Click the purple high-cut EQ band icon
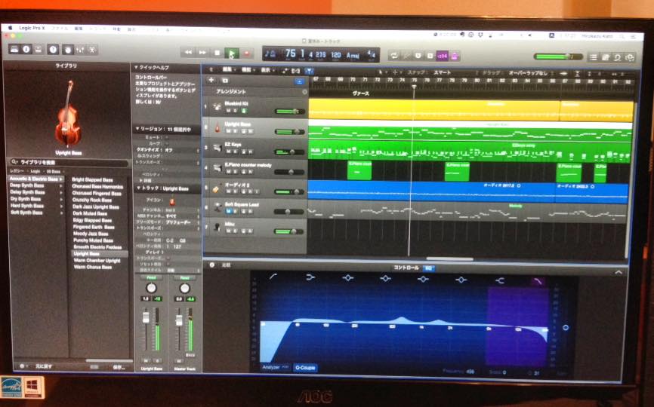Screen dimensions: 654x407 point(538,282)
